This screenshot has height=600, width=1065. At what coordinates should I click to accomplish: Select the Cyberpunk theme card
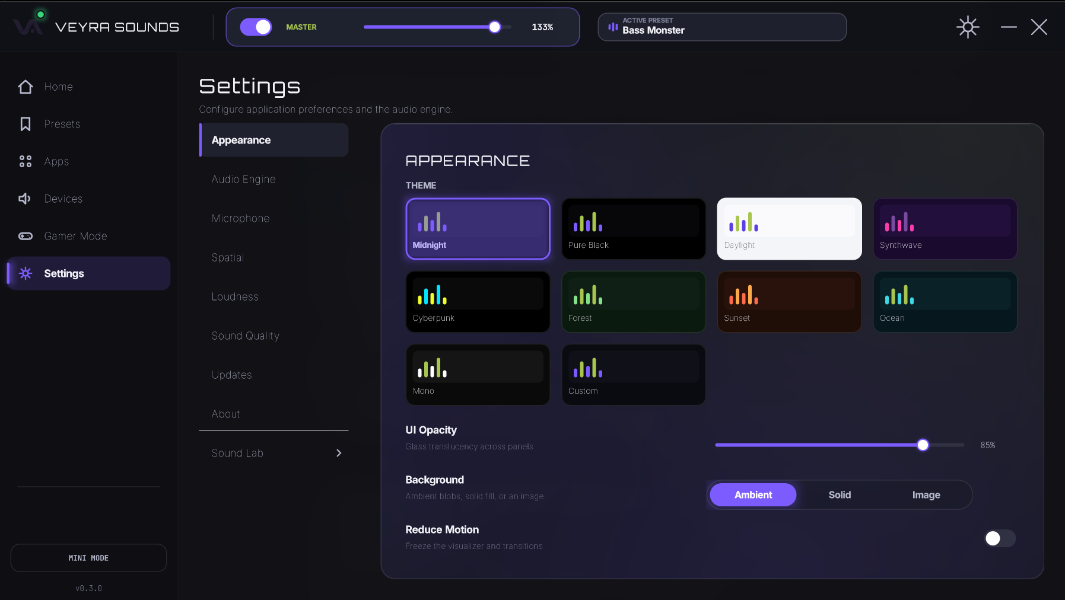coord(478,302)
